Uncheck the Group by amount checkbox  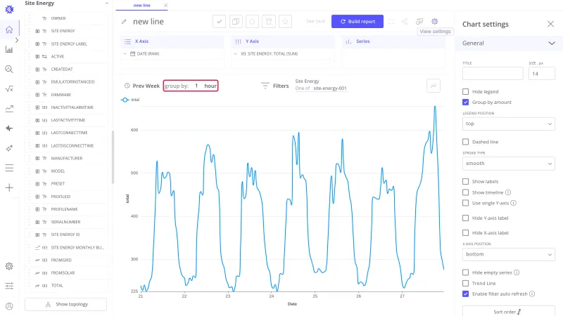[466, 102]
